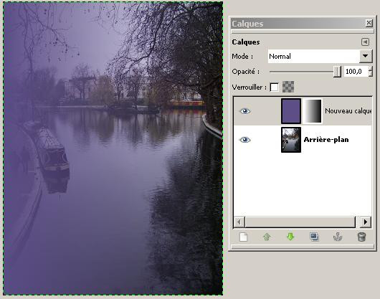Raise the layer with up arrow icon
The height and width of the screenshot is (299, 380).
[x=267, y=237]
